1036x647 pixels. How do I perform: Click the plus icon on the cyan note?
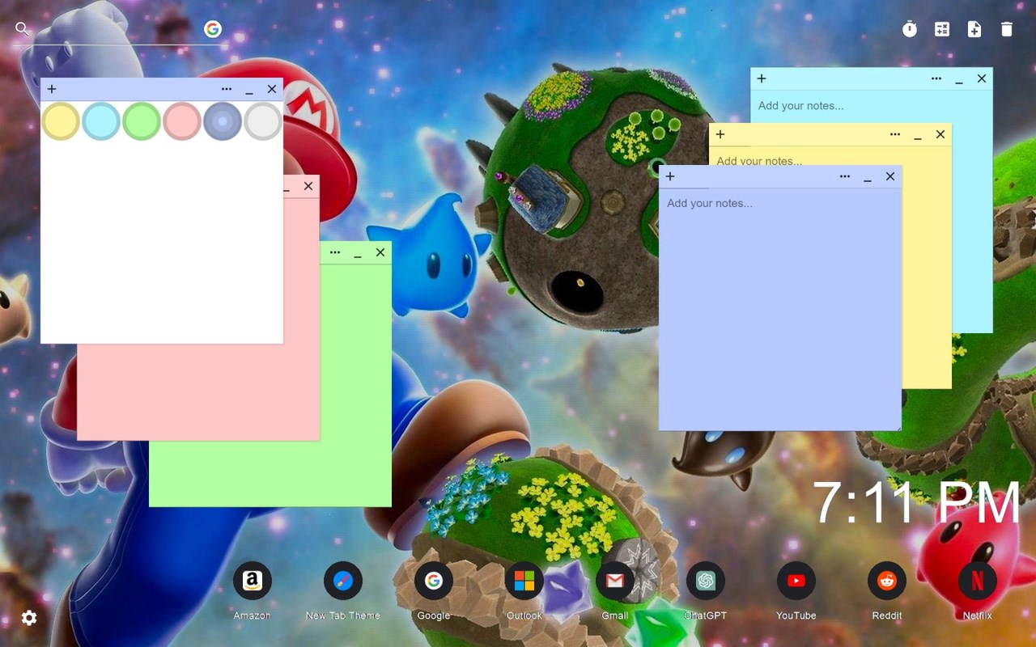[x=762, y=78]
